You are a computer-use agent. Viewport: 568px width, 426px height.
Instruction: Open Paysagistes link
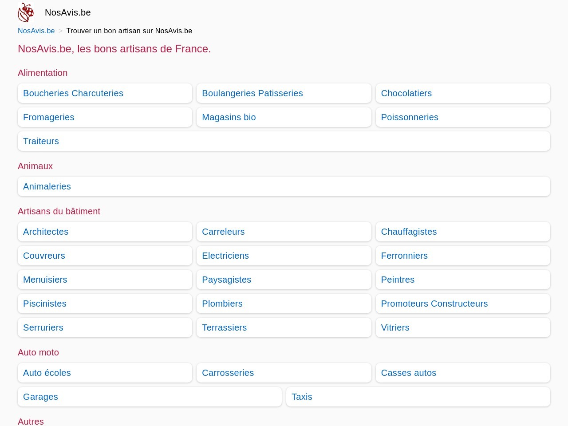coord(284,280)
